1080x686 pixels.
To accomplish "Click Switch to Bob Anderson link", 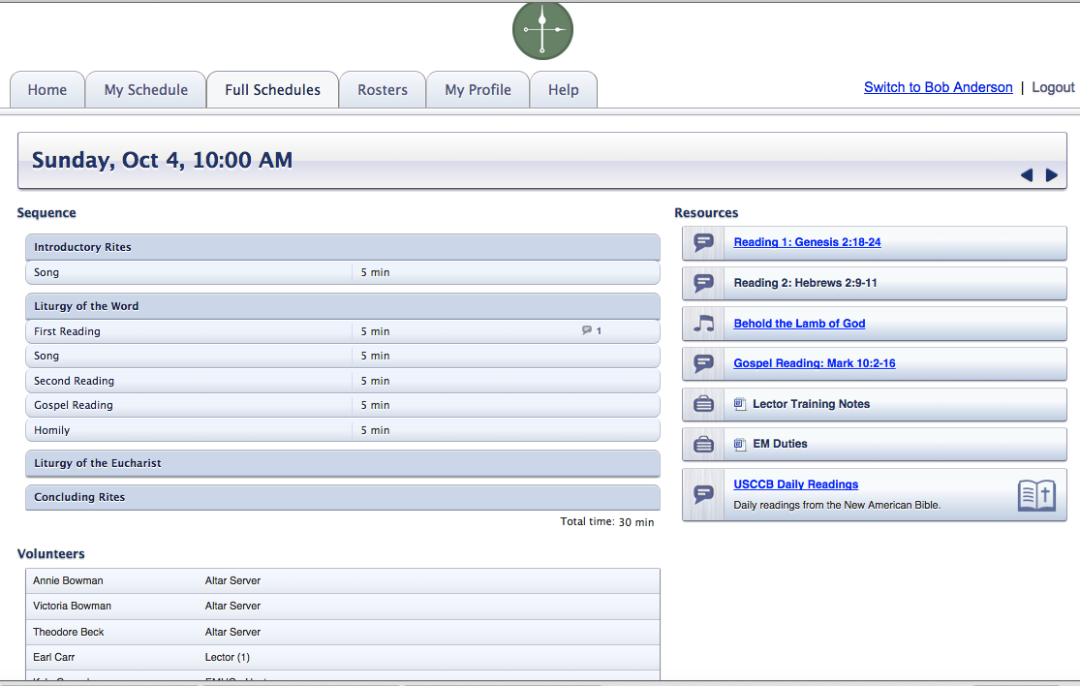I will (938, 87).
